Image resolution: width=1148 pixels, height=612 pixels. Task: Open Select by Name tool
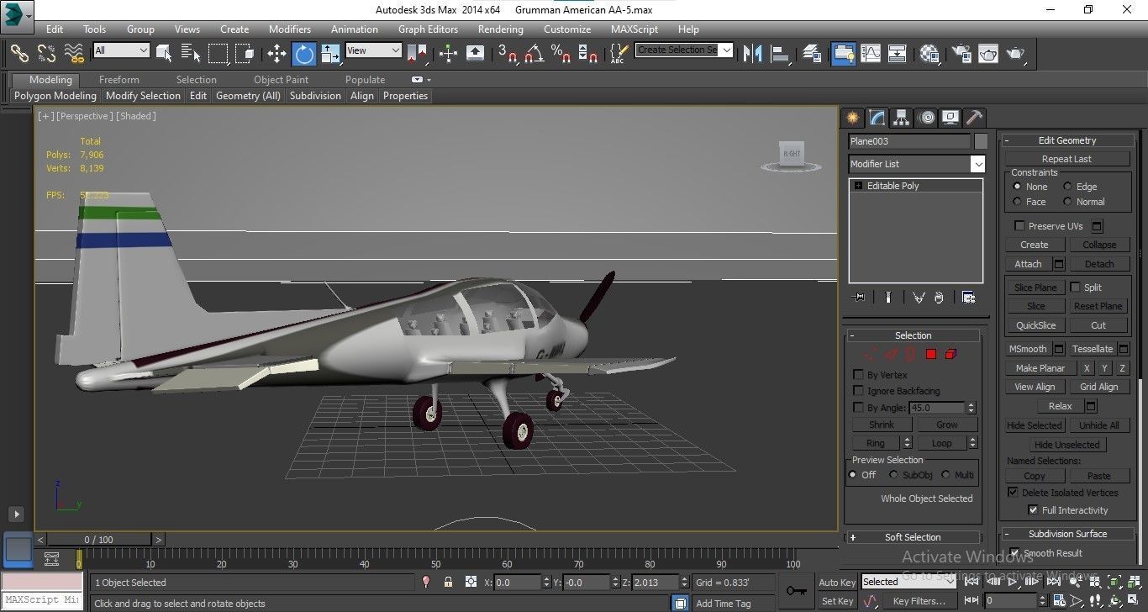[191, 53]
